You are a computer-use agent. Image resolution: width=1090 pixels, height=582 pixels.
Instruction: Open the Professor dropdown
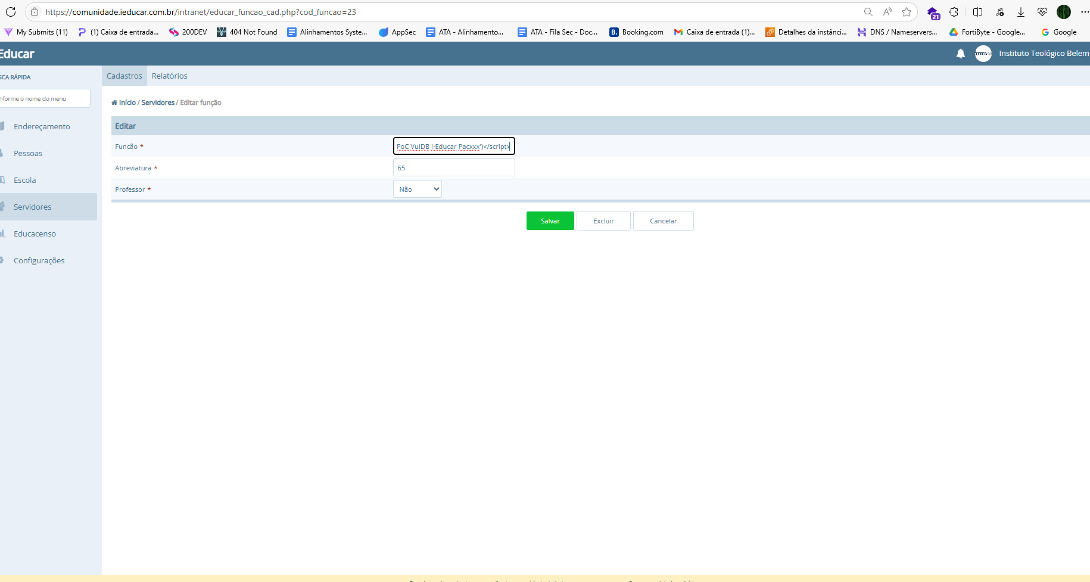point(418,189)
